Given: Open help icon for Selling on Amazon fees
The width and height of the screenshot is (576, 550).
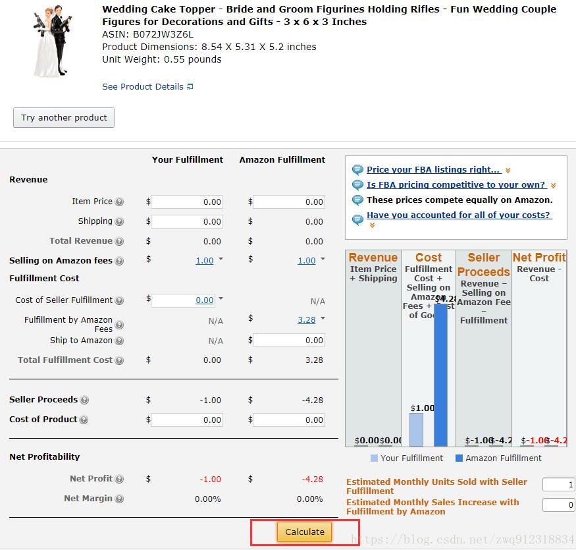Looking at the screenshot, I should (119, 261).
